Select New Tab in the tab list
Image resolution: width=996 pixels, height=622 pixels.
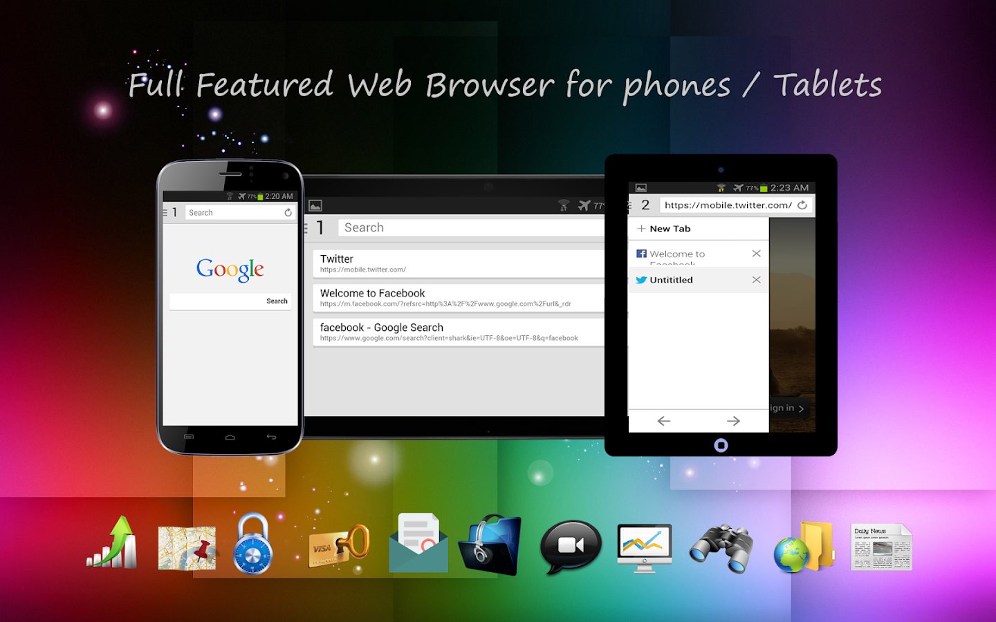pos(699,229)
